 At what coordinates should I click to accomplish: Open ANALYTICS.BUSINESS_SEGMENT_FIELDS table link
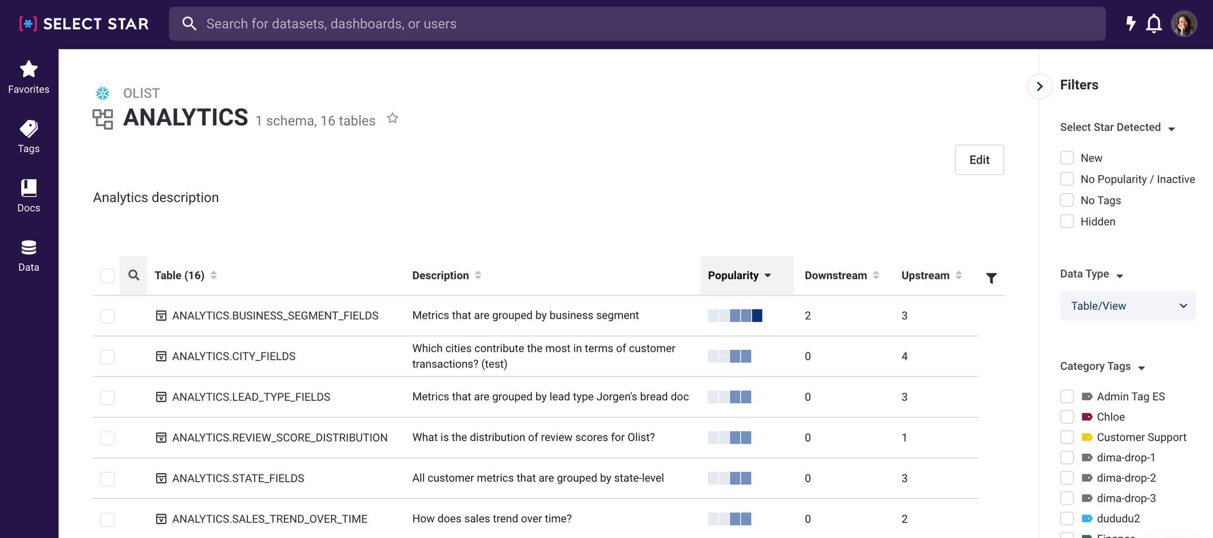point(275,316)
